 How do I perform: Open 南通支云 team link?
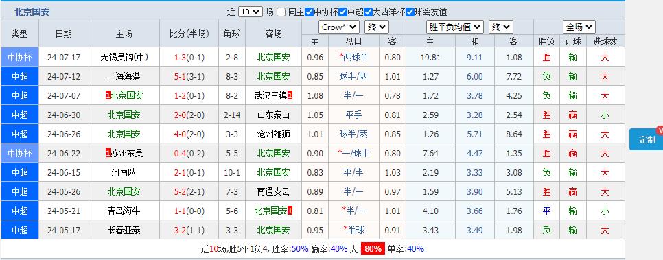[273, 191]
